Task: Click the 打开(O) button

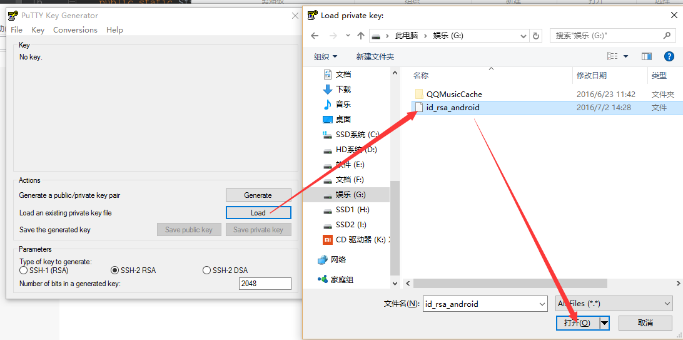Action: [577, 323]
